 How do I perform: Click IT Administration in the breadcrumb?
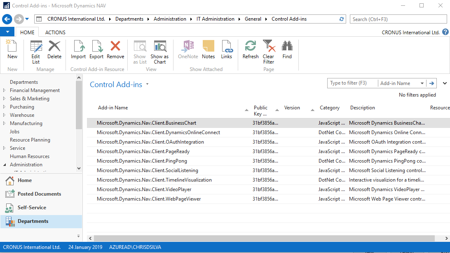point(215,19)
